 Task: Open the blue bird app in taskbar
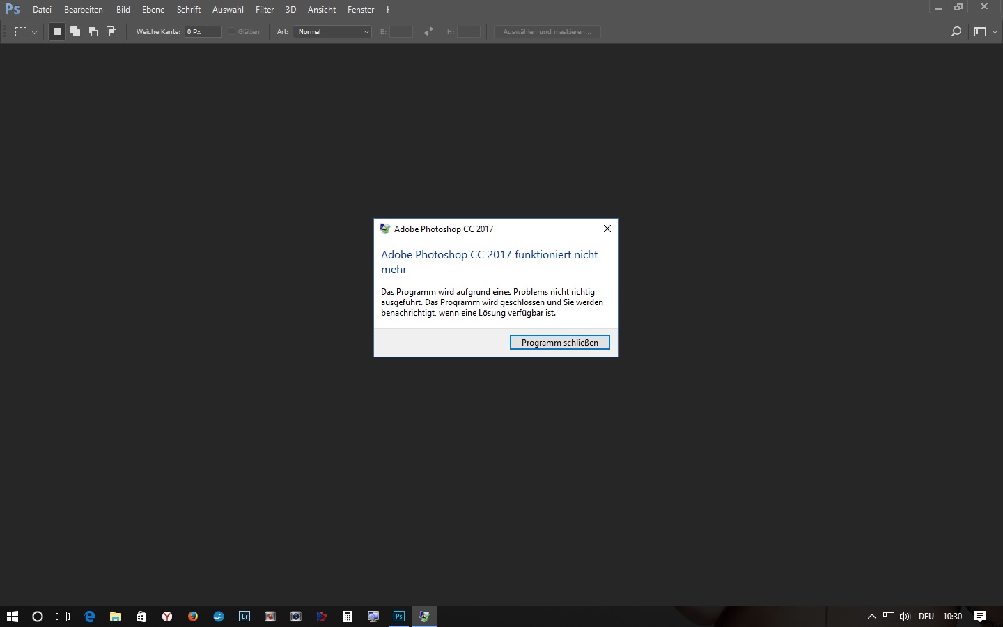(x=219, y=617)
